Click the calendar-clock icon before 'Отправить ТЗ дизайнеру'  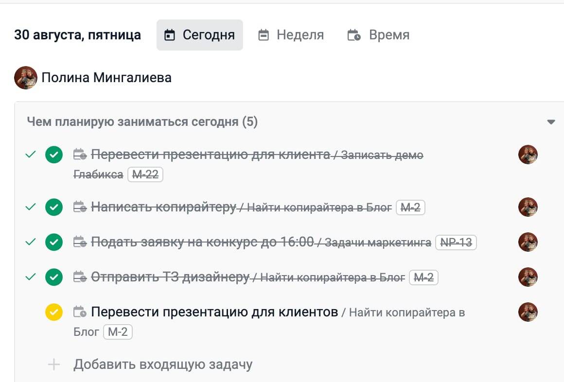coord(80,278)
